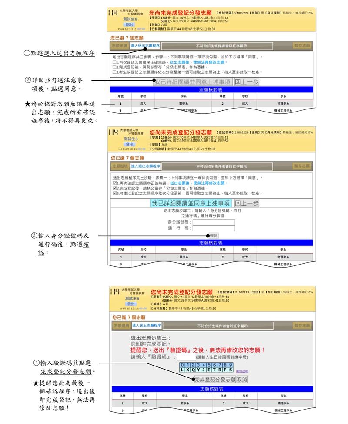Open 進入送出志願程序 tab above the ticked boxes

point(146,166)
